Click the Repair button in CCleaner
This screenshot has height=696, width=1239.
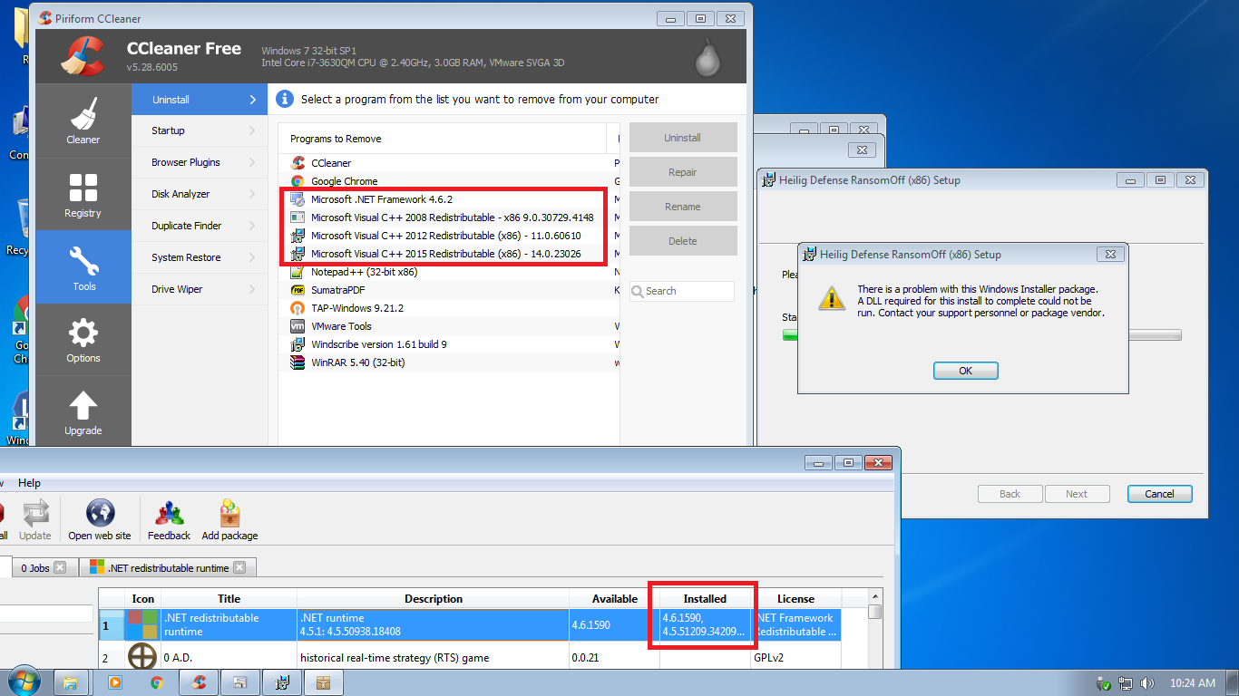[683, 172]
